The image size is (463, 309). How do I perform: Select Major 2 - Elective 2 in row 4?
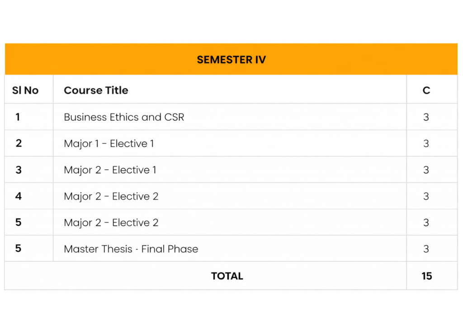click(111, 196)
